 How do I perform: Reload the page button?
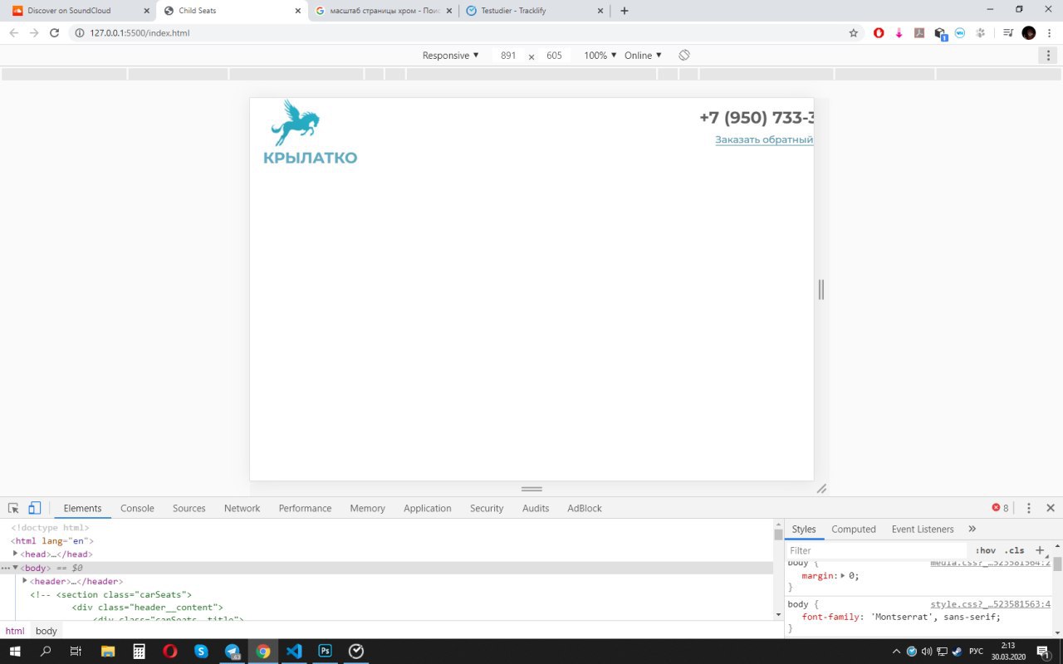click(x=55, y=33)
